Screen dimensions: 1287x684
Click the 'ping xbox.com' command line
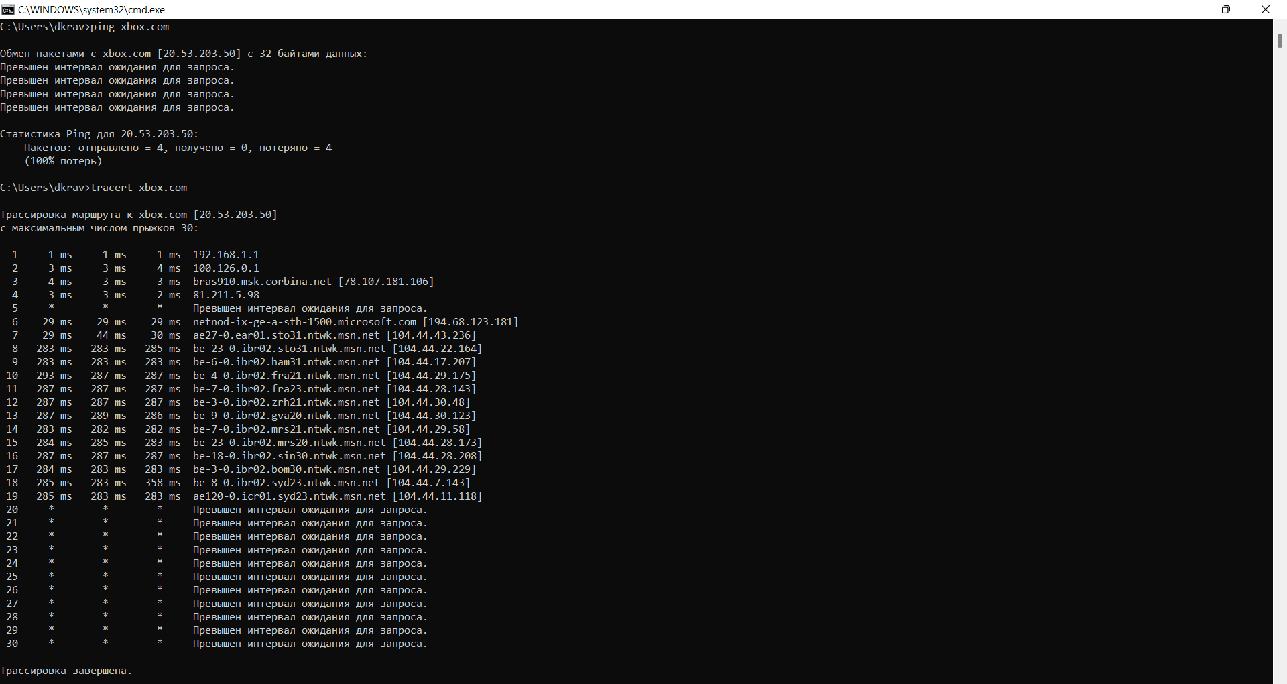[84, 27]
